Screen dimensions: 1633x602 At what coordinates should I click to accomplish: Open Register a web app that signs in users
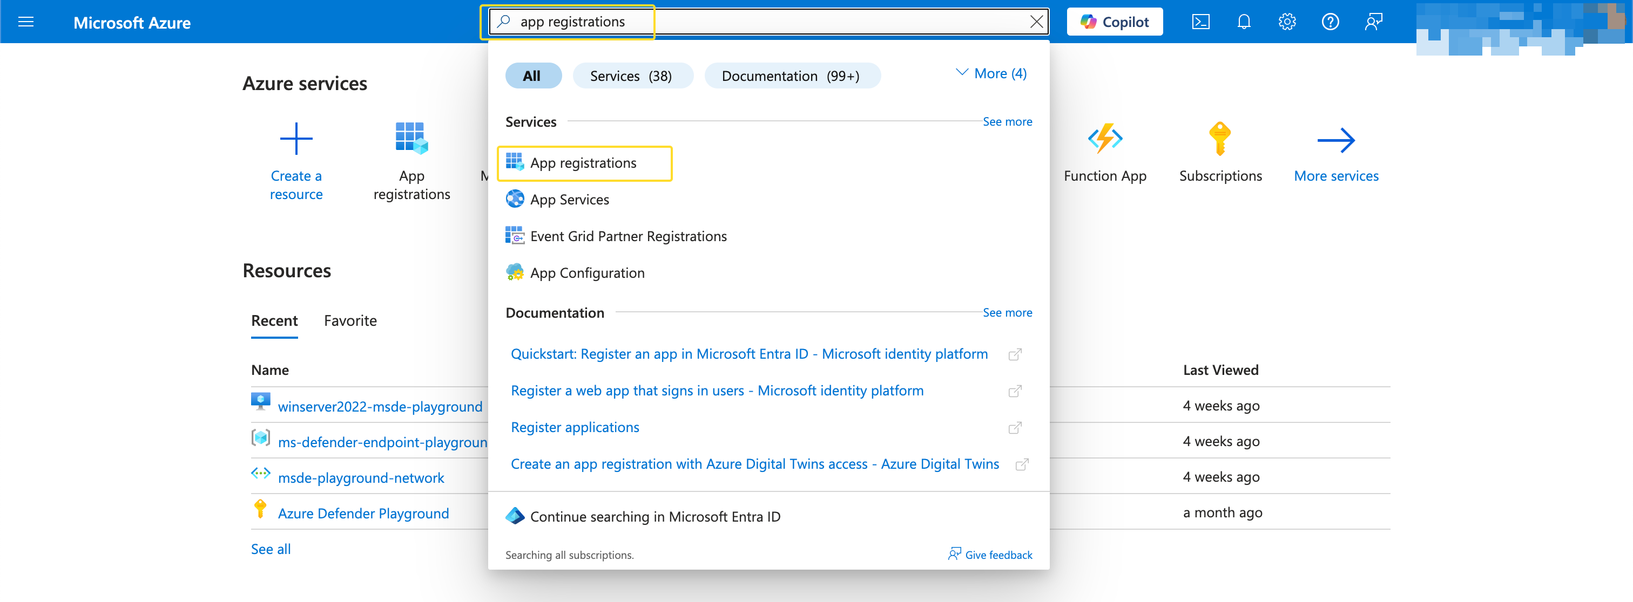[717, 391]
